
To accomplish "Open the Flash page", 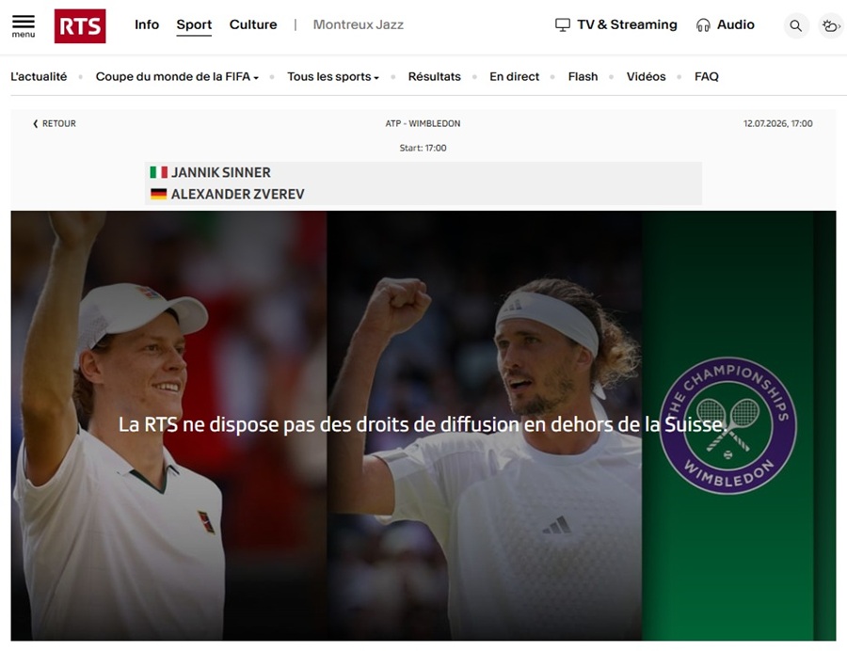I will tap(583, 76).
